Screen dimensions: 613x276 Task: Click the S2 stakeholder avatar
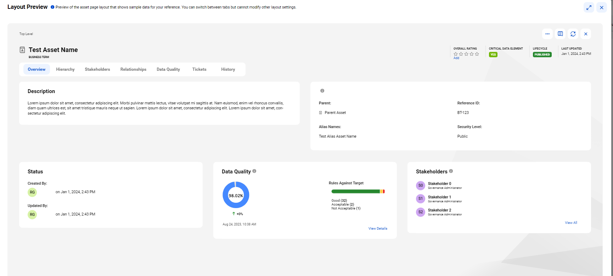click(421, 212)
